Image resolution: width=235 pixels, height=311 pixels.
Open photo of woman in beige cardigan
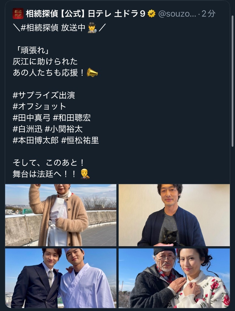[61, 215]
